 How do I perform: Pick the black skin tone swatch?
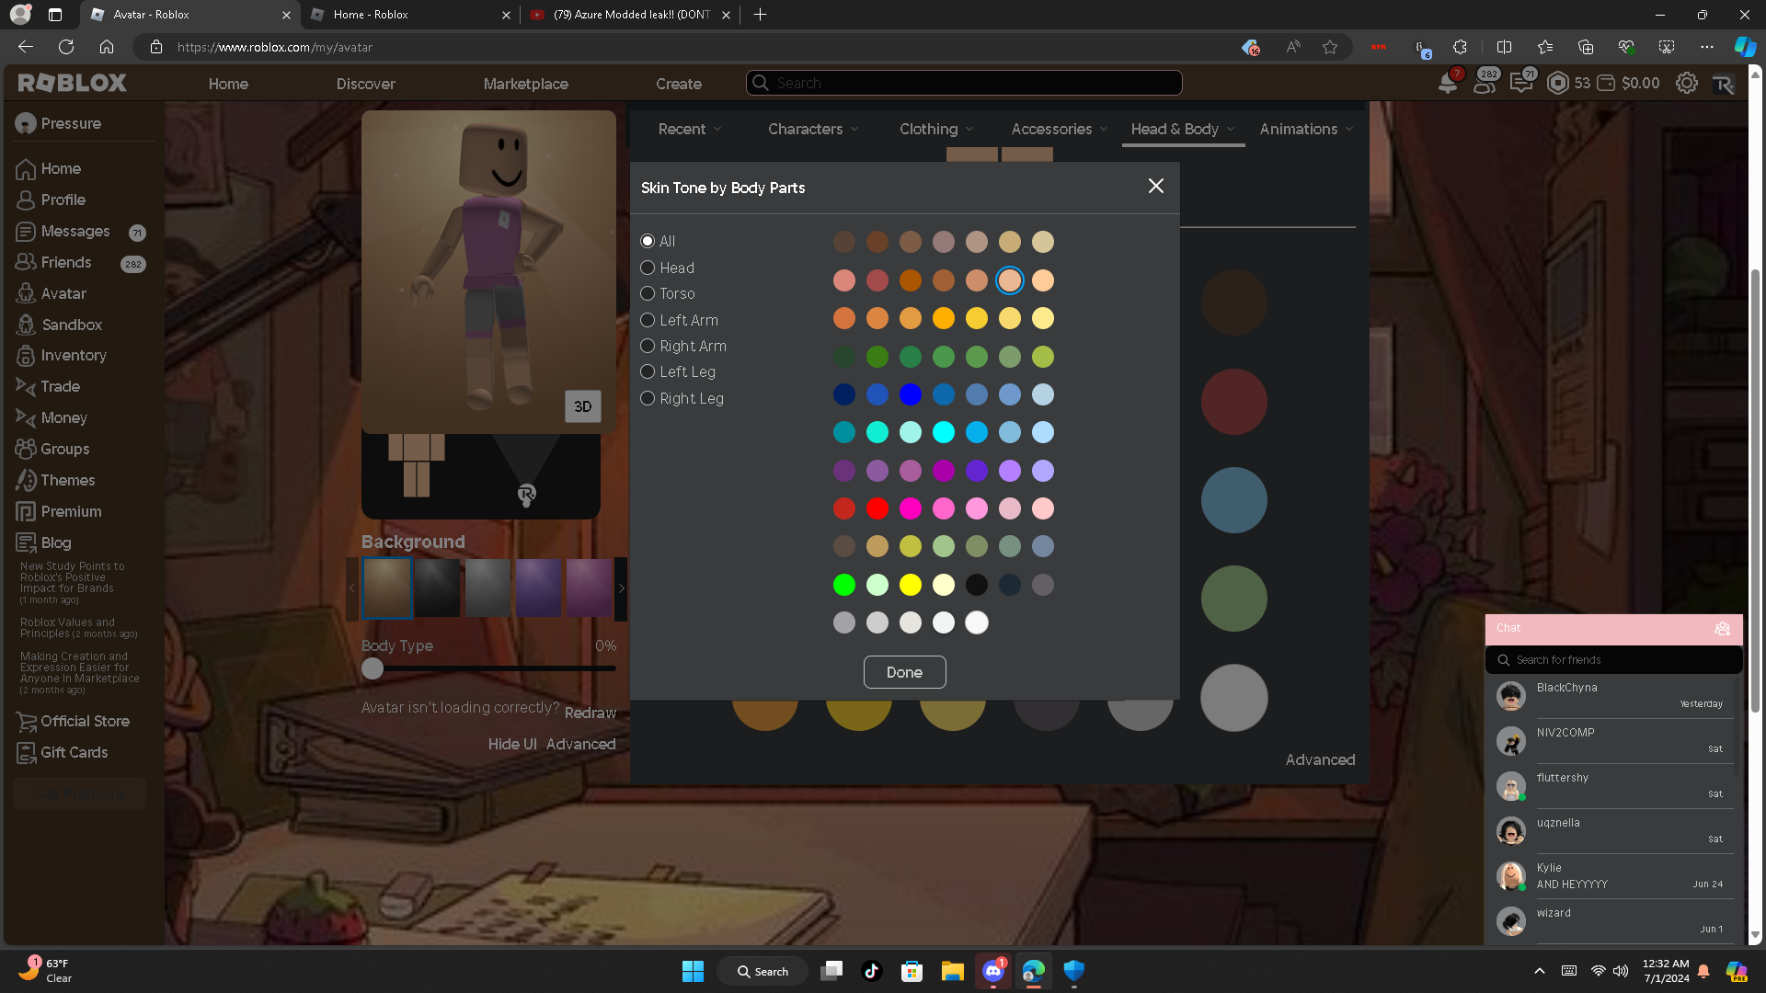click(x=977, y=585)
